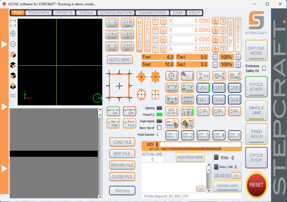Click the crosshair zero icon left of X
Image resolution: width=287 pixels, height=202 pixels.
click(x=163, y=21)
